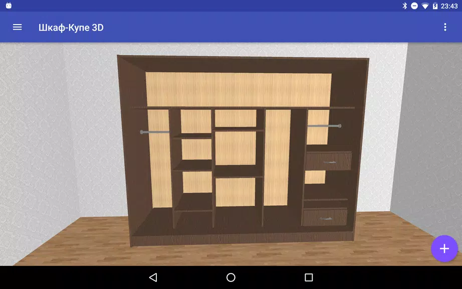Select the long top mezzanine shelf
This screenshot has height=289, width=462.
[244, 108]
